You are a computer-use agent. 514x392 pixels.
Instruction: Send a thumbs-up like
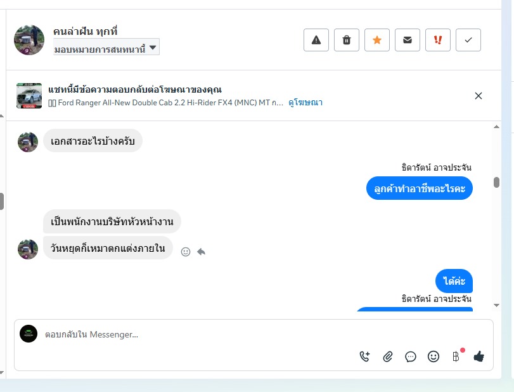[479, 356]
